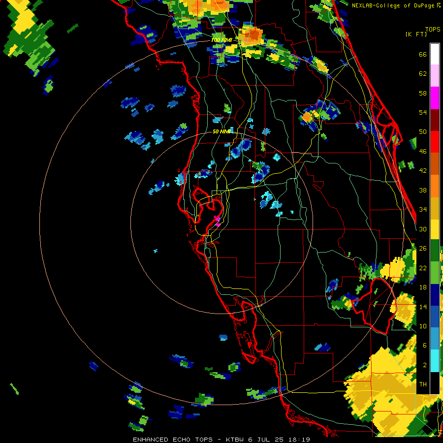
Task: Click the 2 legend value
Action: pos(425,365)
